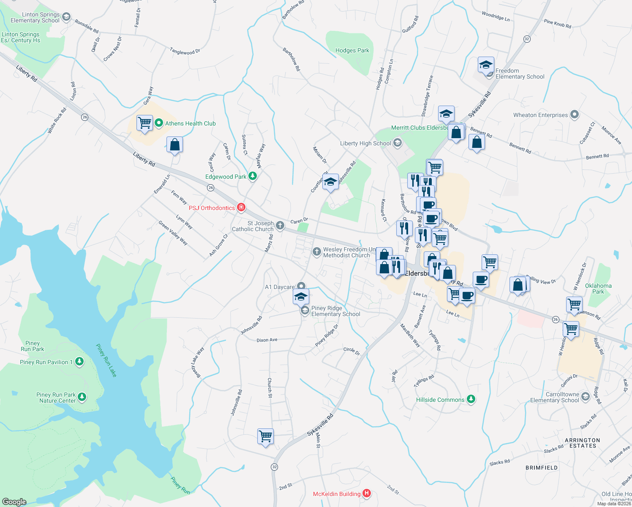
Task: Select the BRIMFIELD neighborhood label
Action: 542,468
